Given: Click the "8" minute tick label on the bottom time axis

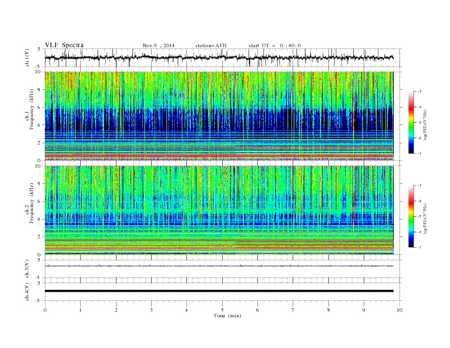Looking at the screenshot, I should pos(328,310).
